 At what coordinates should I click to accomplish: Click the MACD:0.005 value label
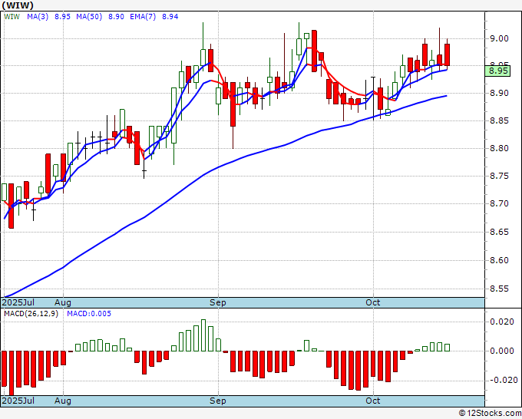click(89, 314)
